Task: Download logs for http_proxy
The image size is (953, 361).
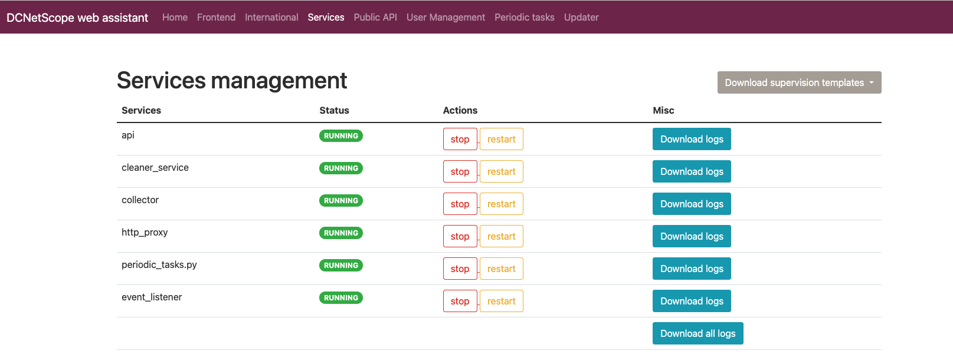Action: 692,236
